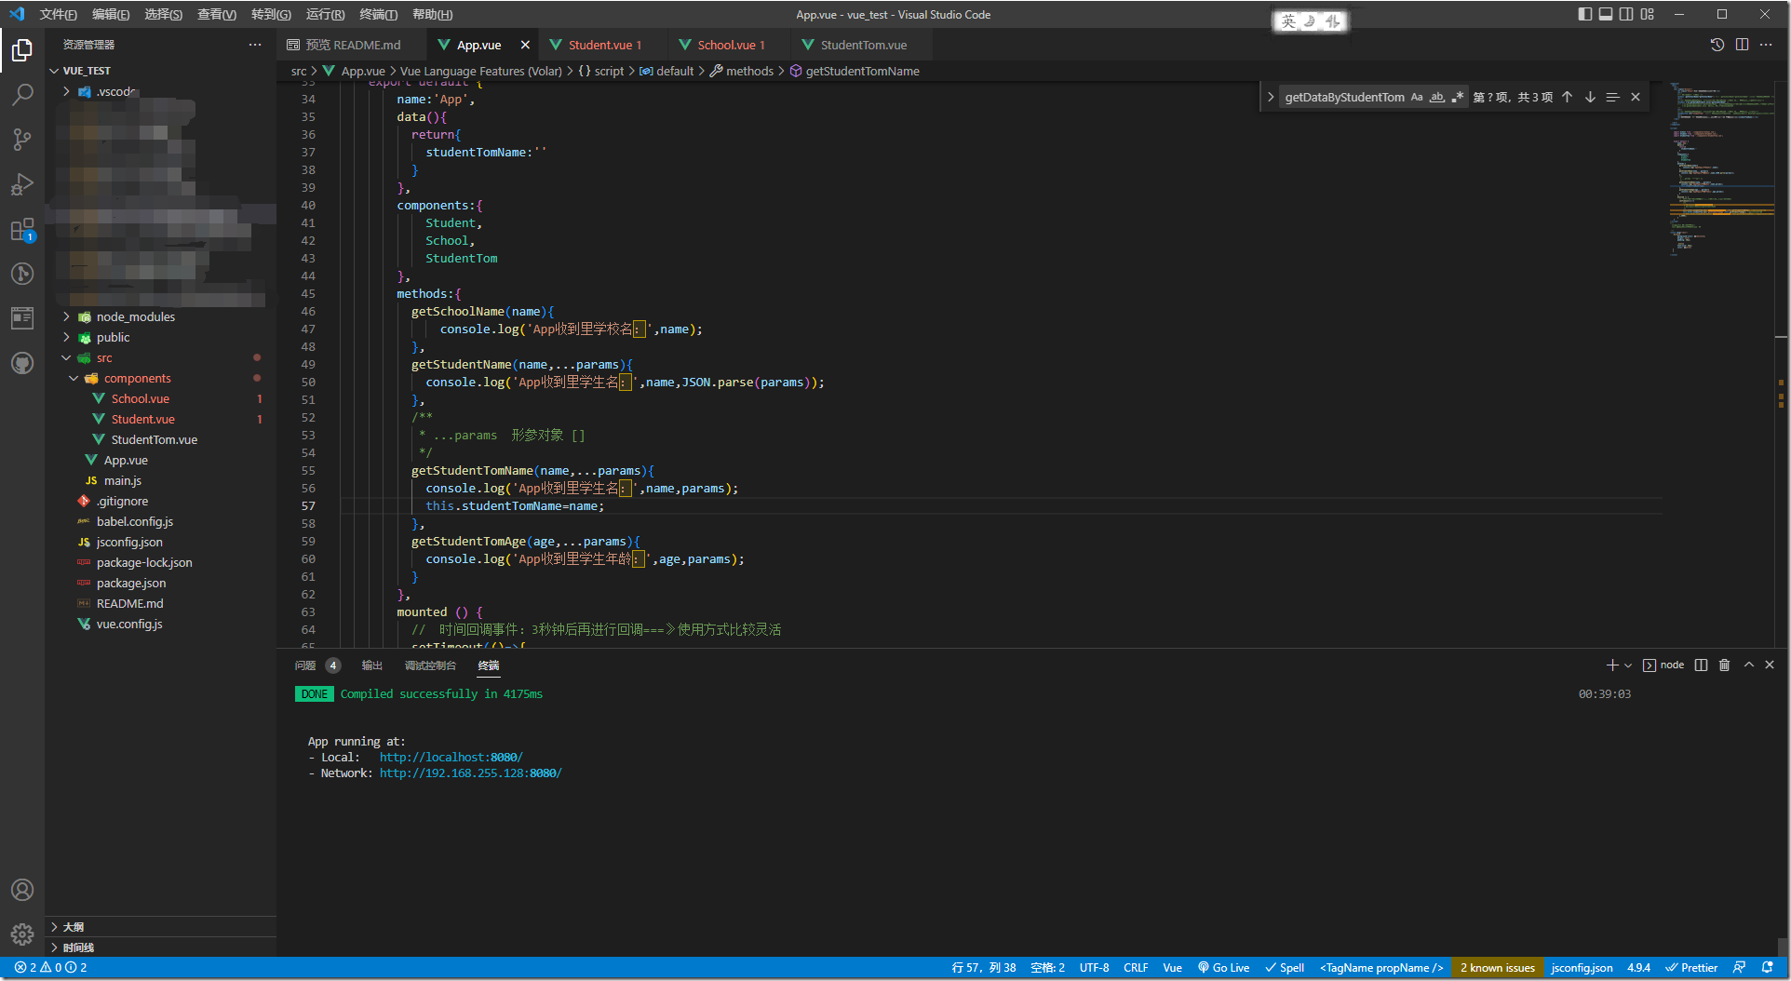This screenshot has width=1791, height=981.
Task: Open errors and warnings count in status bar
Action: pos(50,968)
